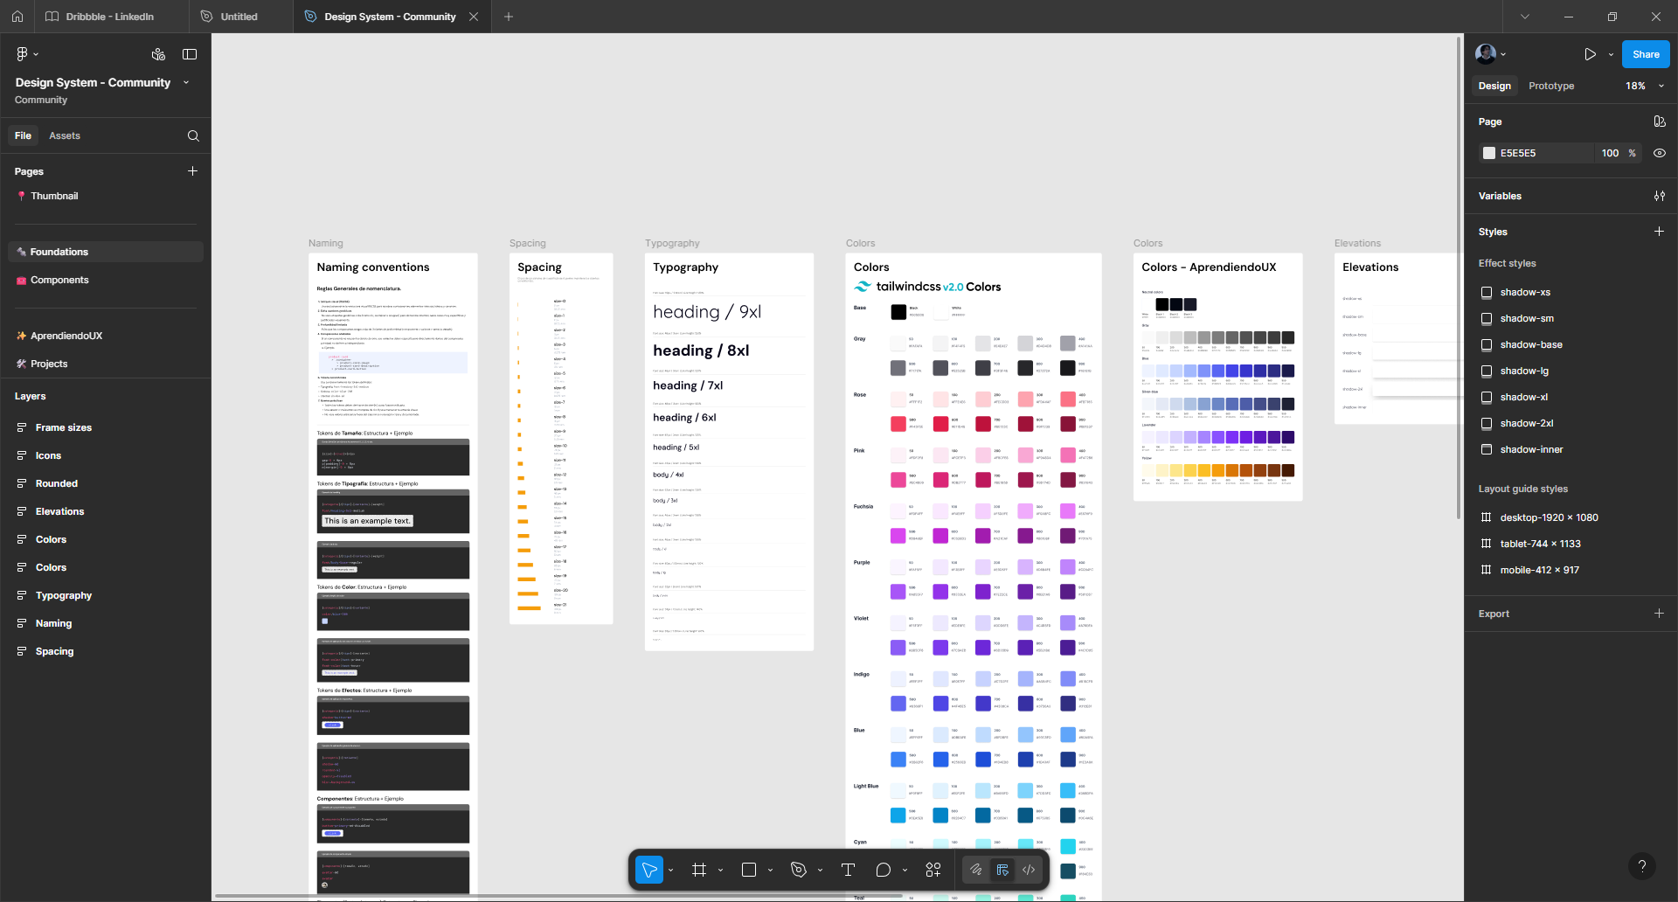Viewport: 1678px width, 902px height.
Task: Open the Figma main menu dropdown
Action: [x=27, y=54]
